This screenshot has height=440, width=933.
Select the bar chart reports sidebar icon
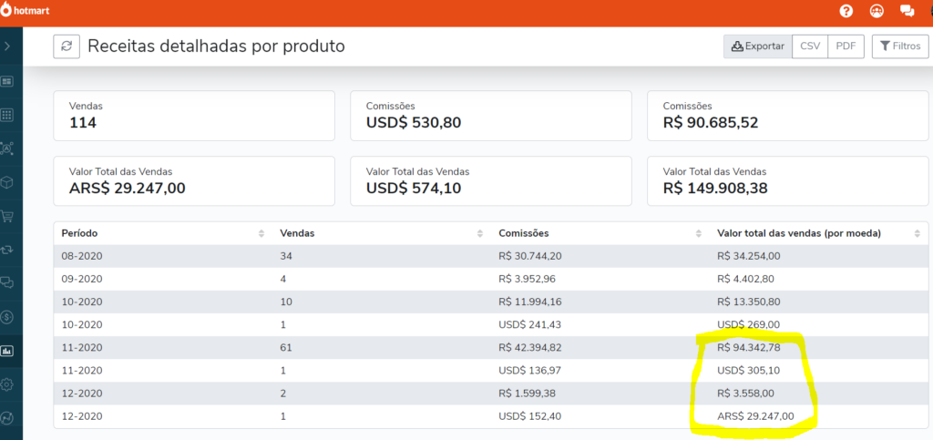[7, 351]
